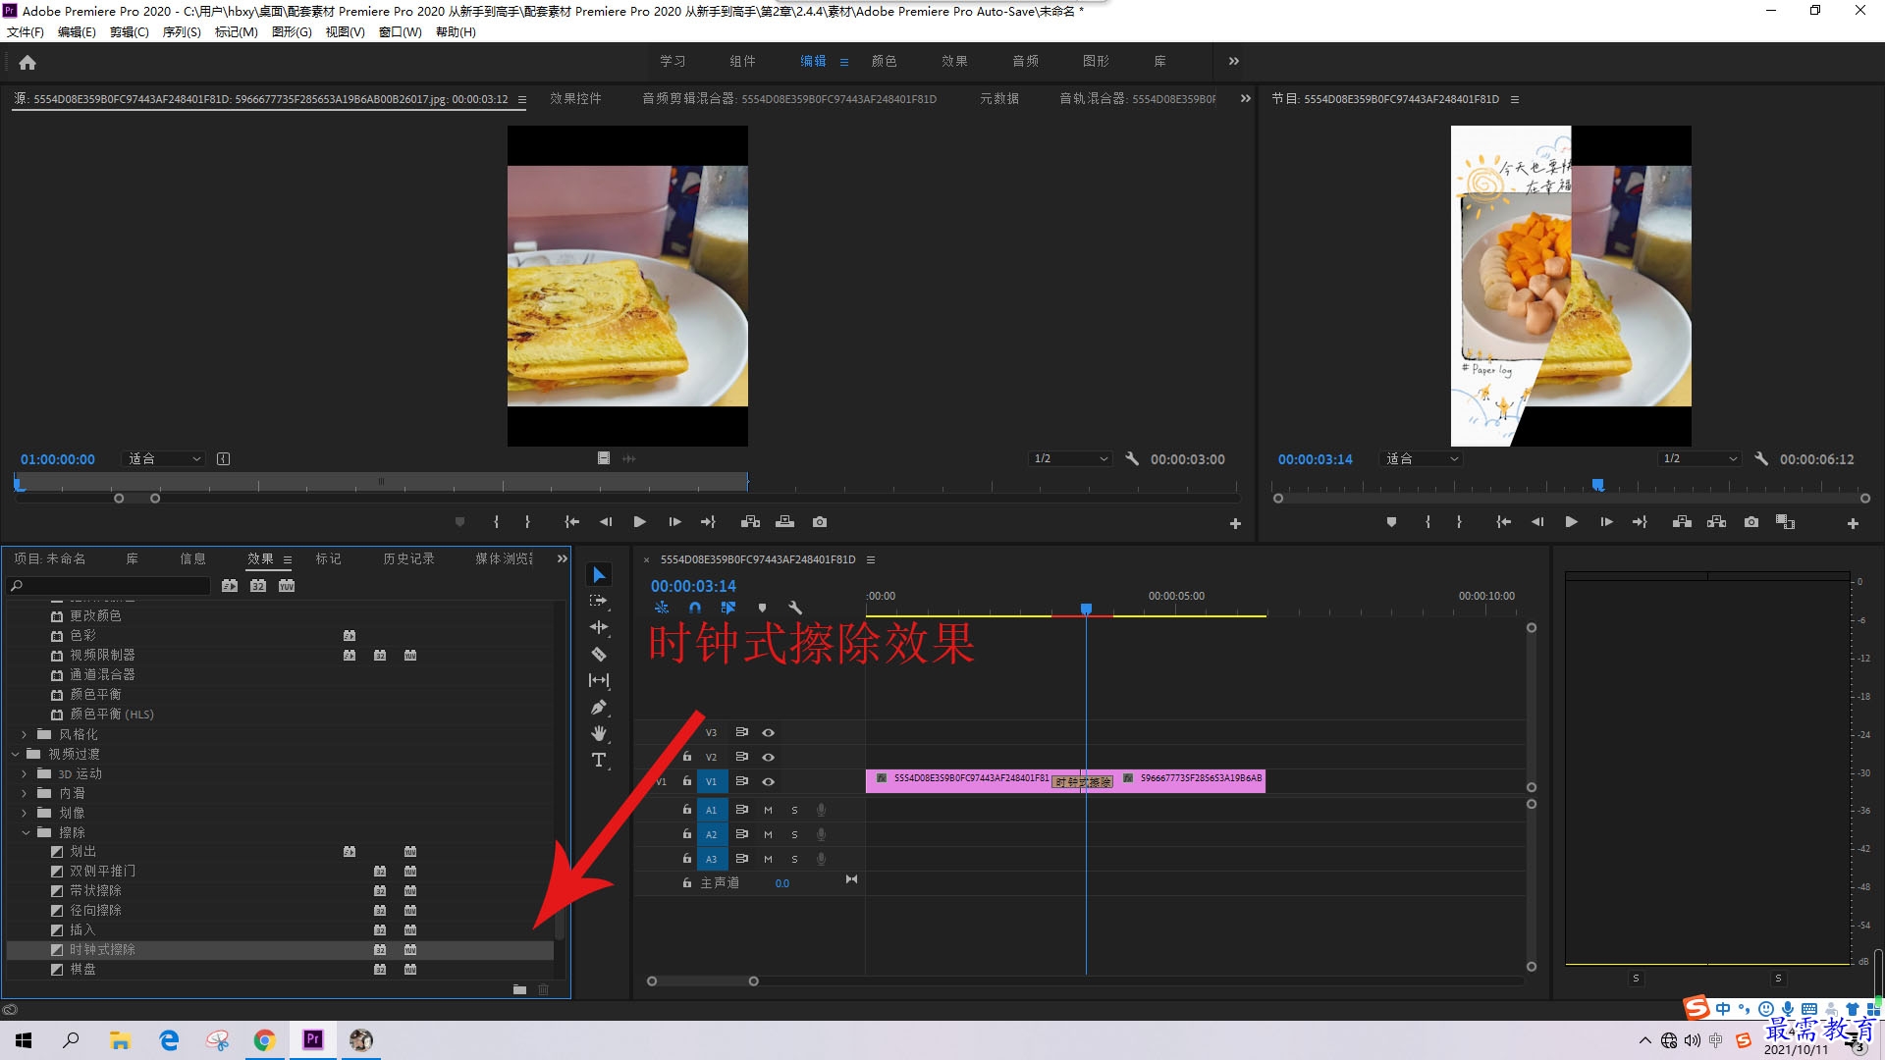Click Lift button in Program monitor

click(x=1682, y=522)
